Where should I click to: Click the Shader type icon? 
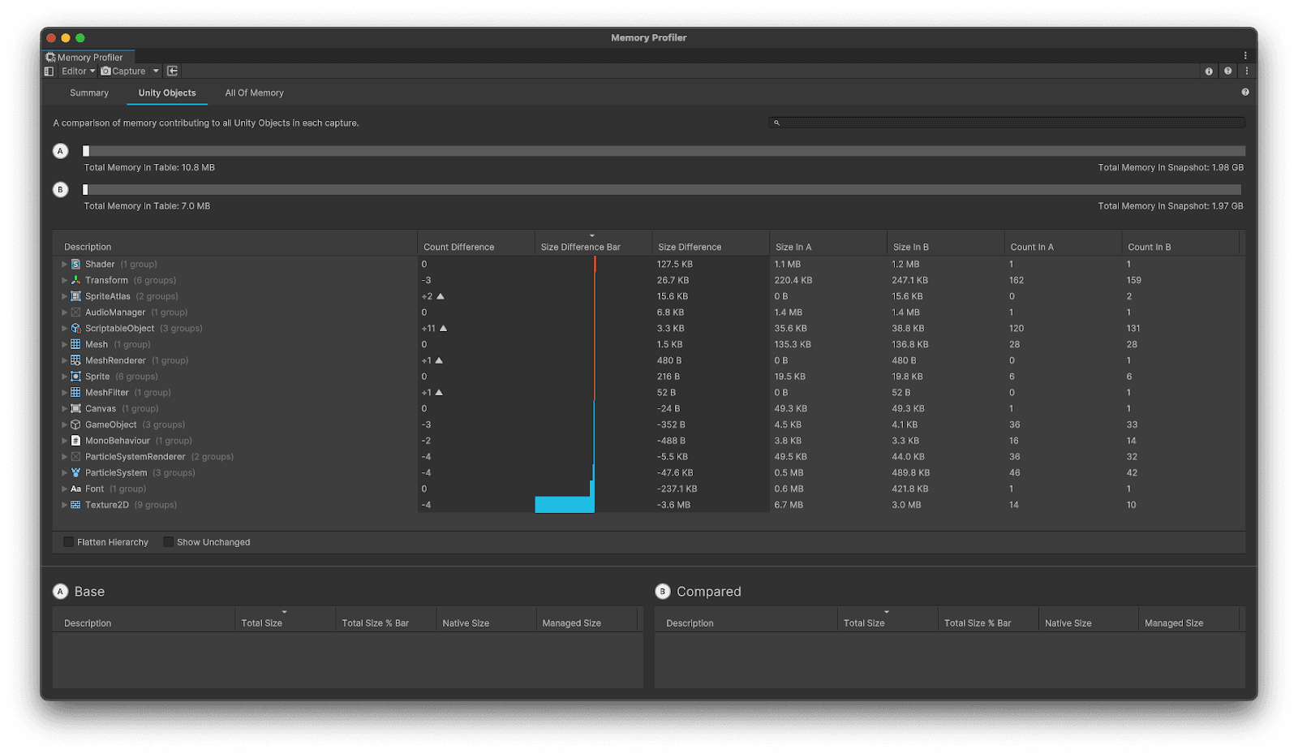(x=75, y=264)
